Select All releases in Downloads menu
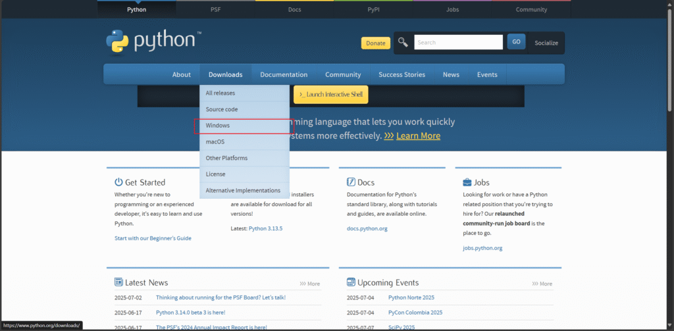674x331 pixels. point(245,93)
